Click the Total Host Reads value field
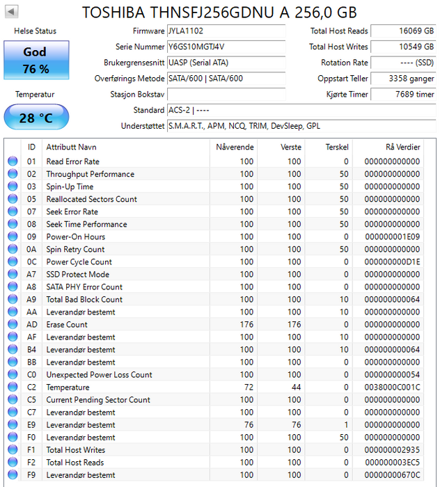440x487 pixels. pos(402,31)
